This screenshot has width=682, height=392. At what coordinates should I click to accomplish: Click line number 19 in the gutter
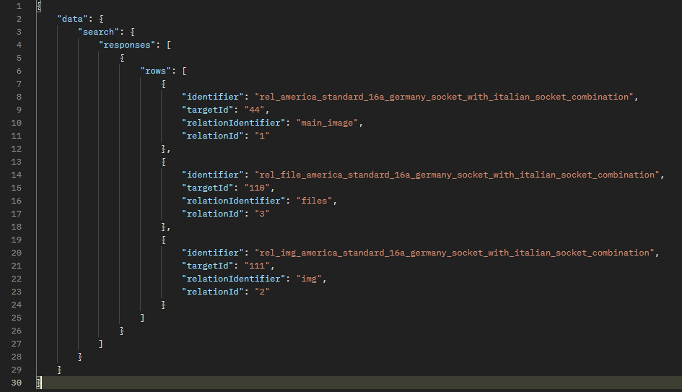click(x=16, y=240)
